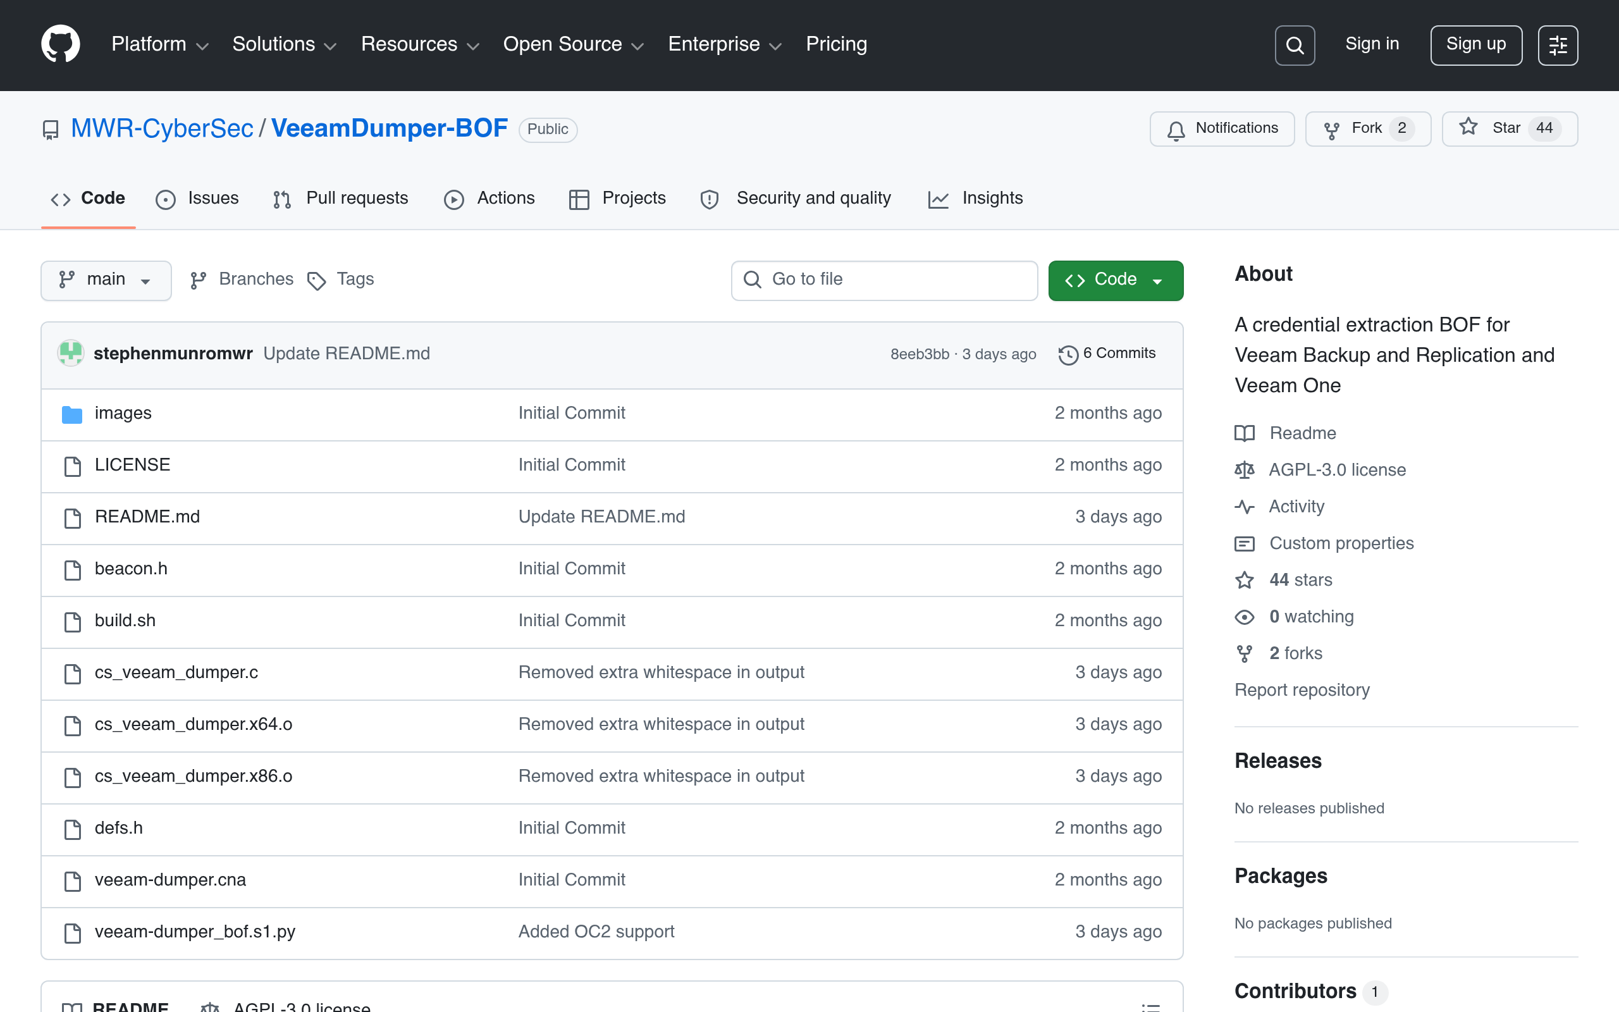Switch to the Pull requests tab
Image resolution: width=1619 pixels, height=1012 pixels.
pos(342,199)
